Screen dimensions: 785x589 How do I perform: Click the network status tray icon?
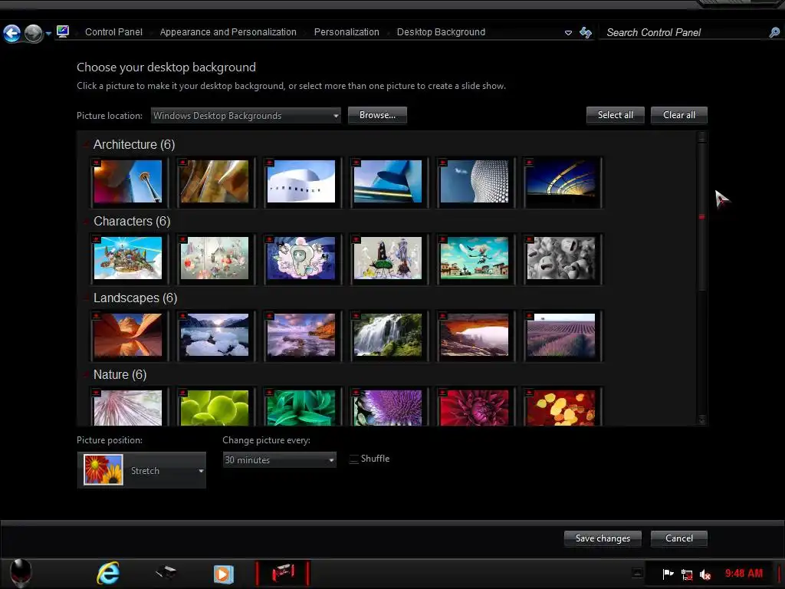click(x=687, y=575)
